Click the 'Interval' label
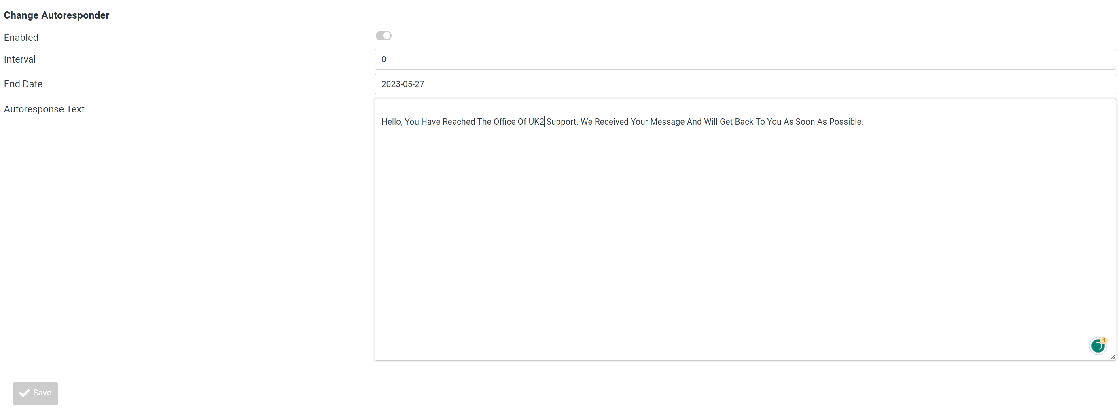 pos(20,59)
